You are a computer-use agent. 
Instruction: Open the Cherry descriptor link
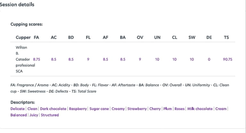tap(155, 109)
